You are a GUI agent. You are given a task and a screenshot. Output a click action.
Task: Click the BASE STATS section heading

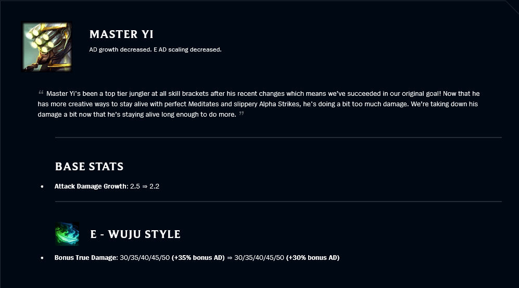90,166
